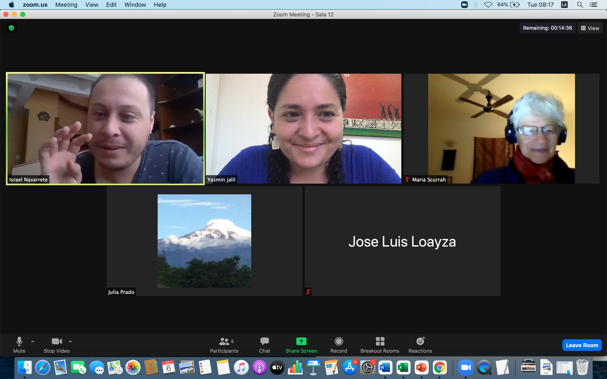Select Julia Prado's mountain picture tile
Viewport: 607px width, 379px height.
[204, 241]
